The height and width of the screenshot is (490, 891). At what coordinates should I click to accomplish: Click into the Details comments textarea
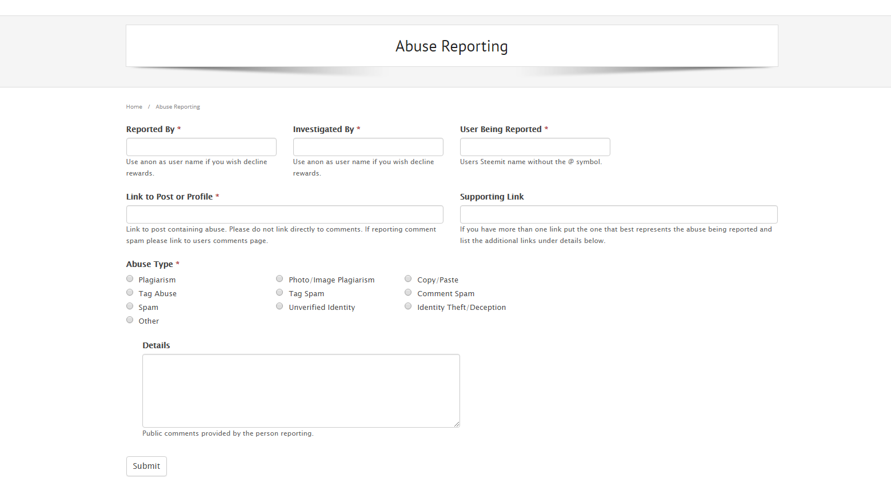click(x=301, y=391)
